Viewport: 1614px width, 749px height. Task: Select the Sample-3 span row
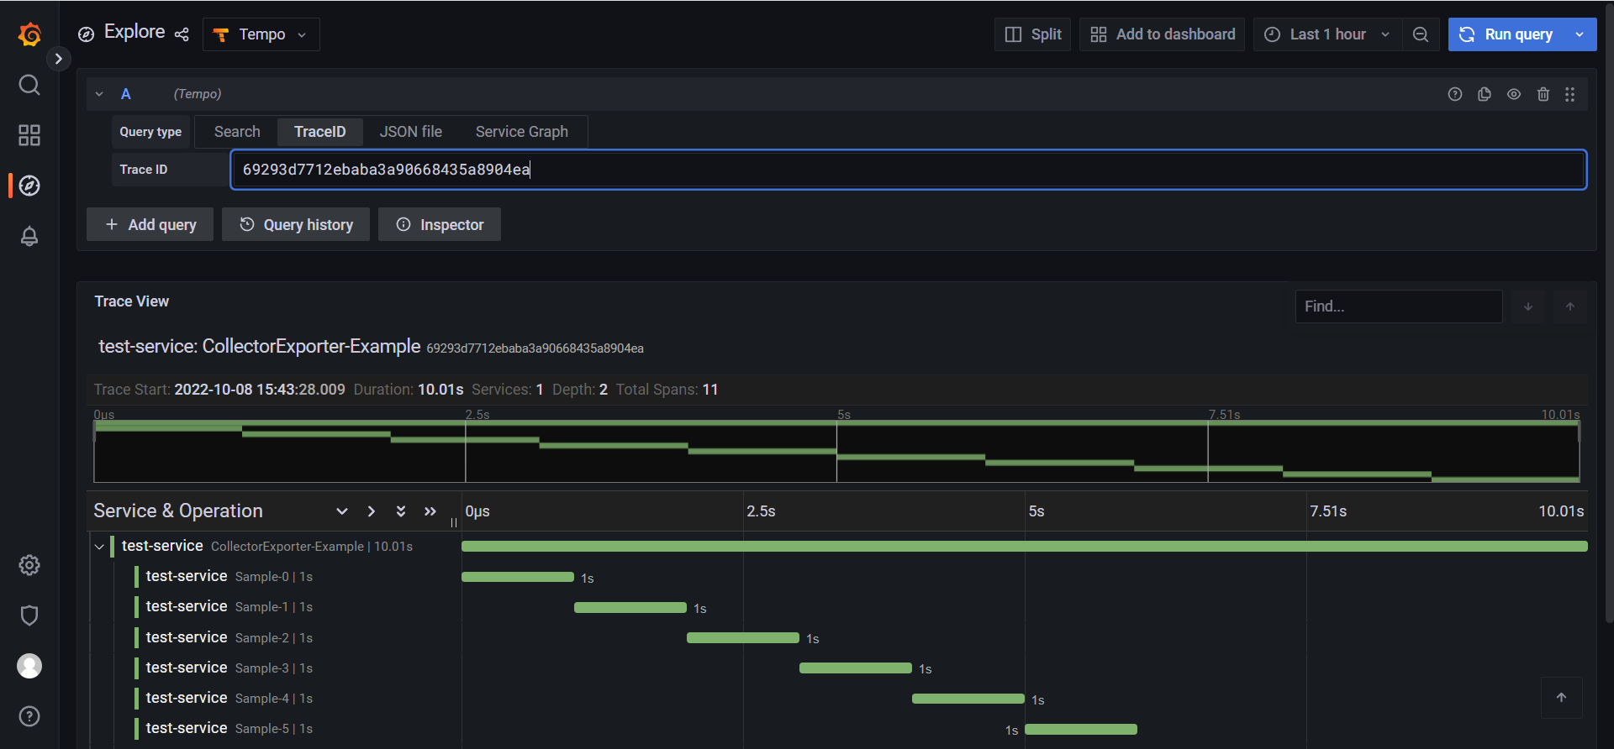pyautogui.click(x=274, y=668)
